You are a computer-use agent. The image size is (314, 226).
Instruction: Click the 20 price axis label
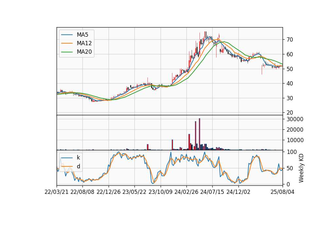(290, 113)
